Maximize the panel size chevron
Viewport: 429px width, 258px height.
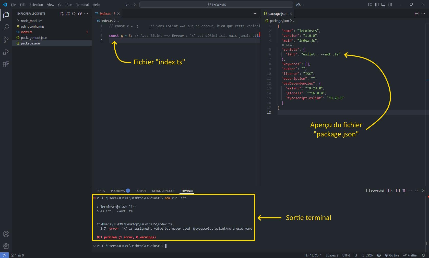(416, 191)
